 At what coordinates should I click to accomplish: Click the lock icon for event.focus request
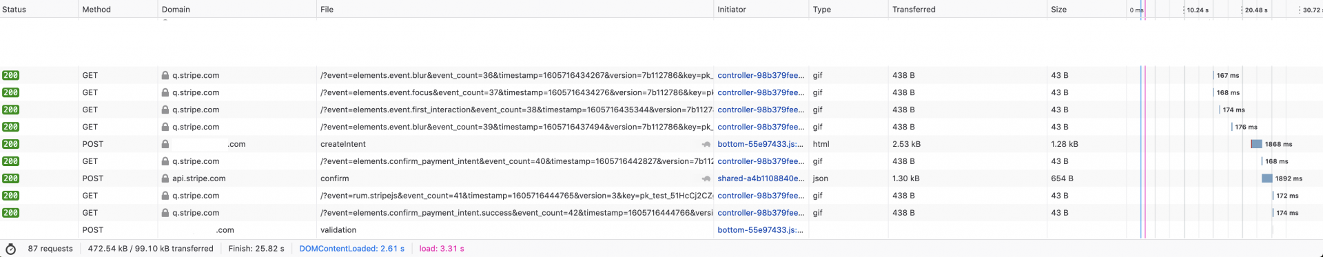click(165, 92)
